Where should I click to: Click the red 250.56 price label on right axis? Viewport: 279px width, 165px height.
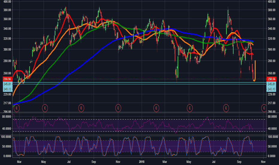[x=271, y=79]
